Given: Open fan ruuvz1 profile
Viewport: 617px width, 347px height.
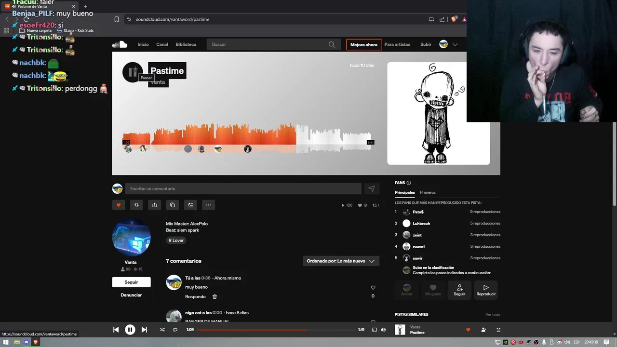Looking at the screenshot, I should click(x=418, y=247).
